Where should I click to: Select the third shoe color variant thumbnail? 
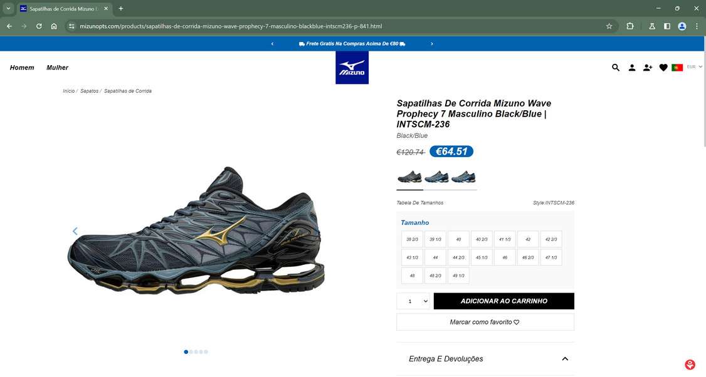click(463, 177)
